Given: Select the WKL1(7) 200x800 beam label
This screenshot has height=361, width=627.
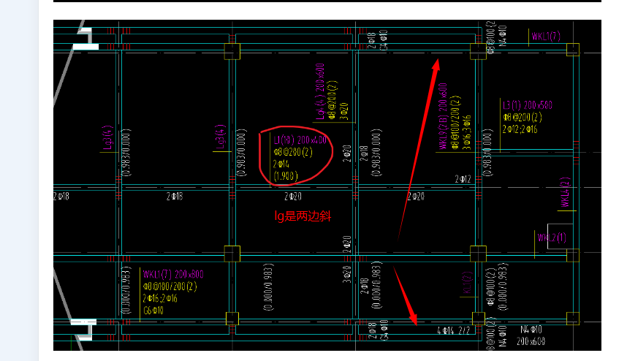Looking at the screenshot, I should 173,274.
